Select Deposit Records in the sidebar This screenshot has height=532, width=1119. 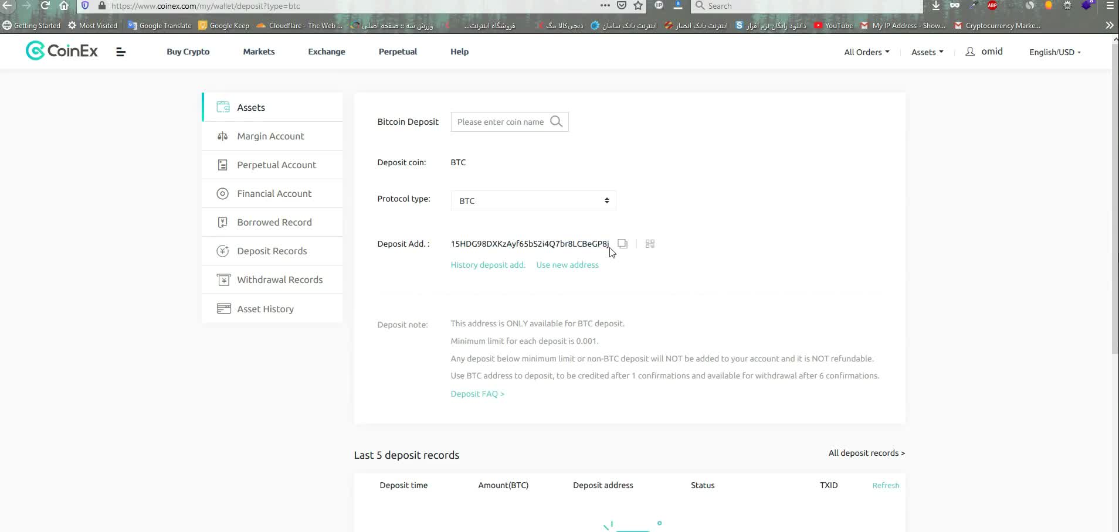tap(272, 251)
